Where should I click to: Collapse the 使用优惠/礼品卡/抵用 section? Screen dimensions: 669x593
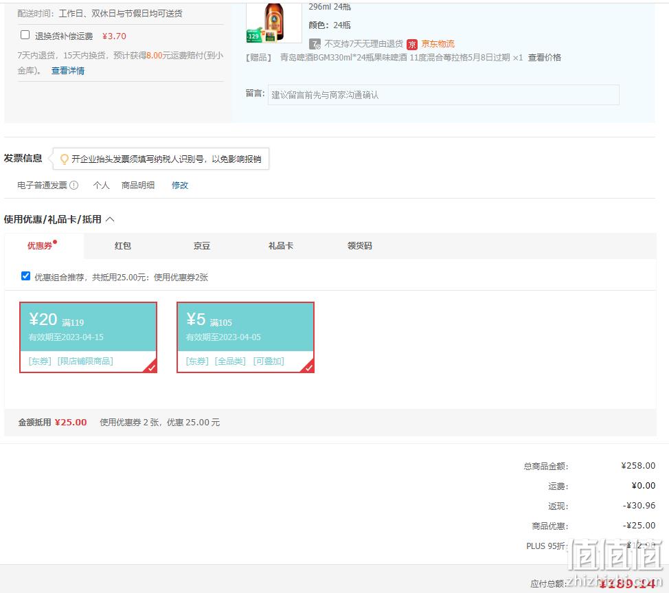(x=110, y=219)
